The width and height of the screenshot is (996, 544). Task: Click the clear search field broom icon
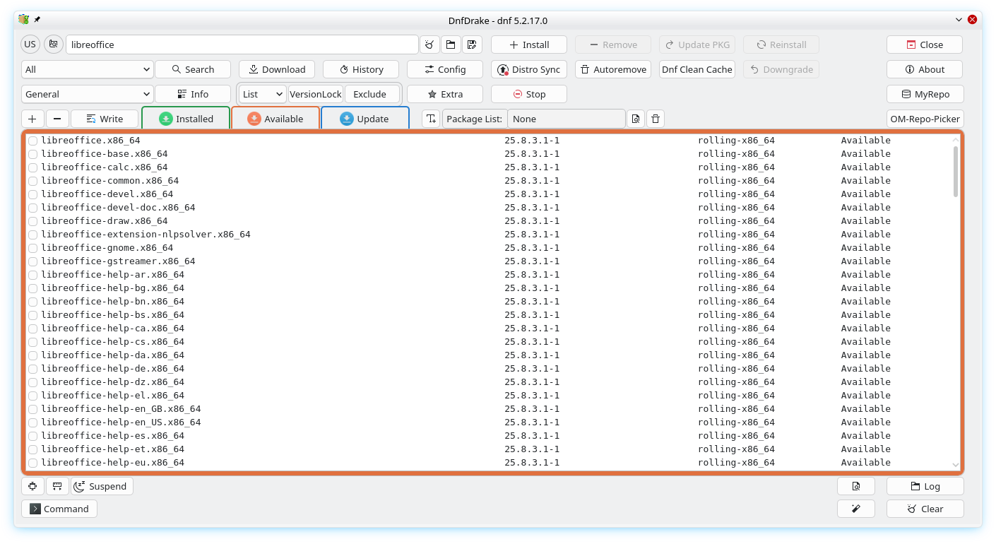coord(429,45)
